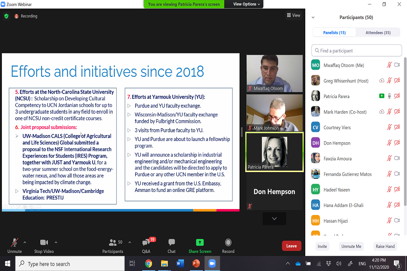This screenshot has height=271, width=407.
Task: Click the cloud icon beside Greg Whisenhunt
Action: tap(382, 81)
